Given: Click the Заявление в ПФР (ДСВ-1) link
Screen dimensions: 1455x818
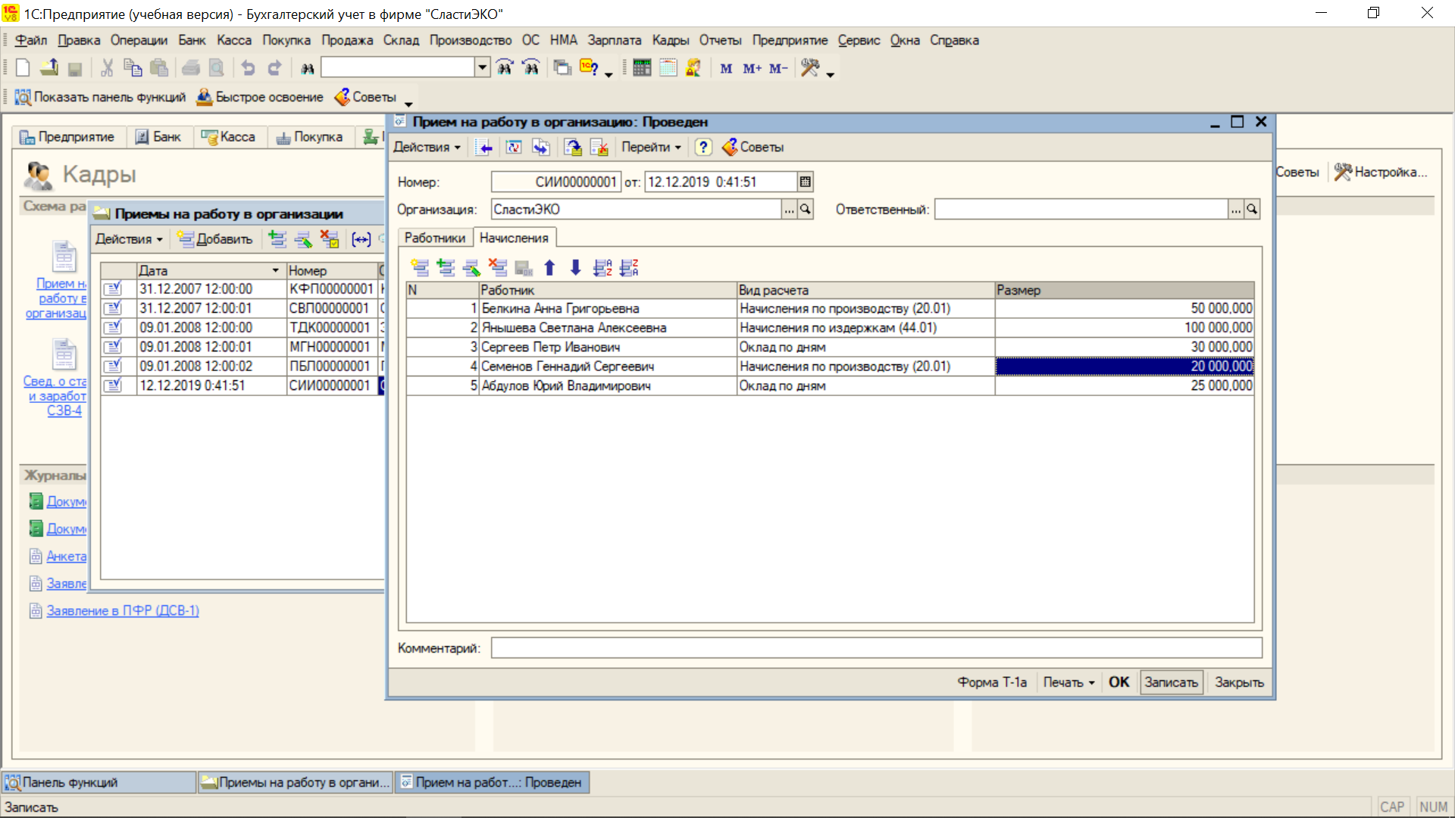Looking at the screenshot, I should click(123, 610).
